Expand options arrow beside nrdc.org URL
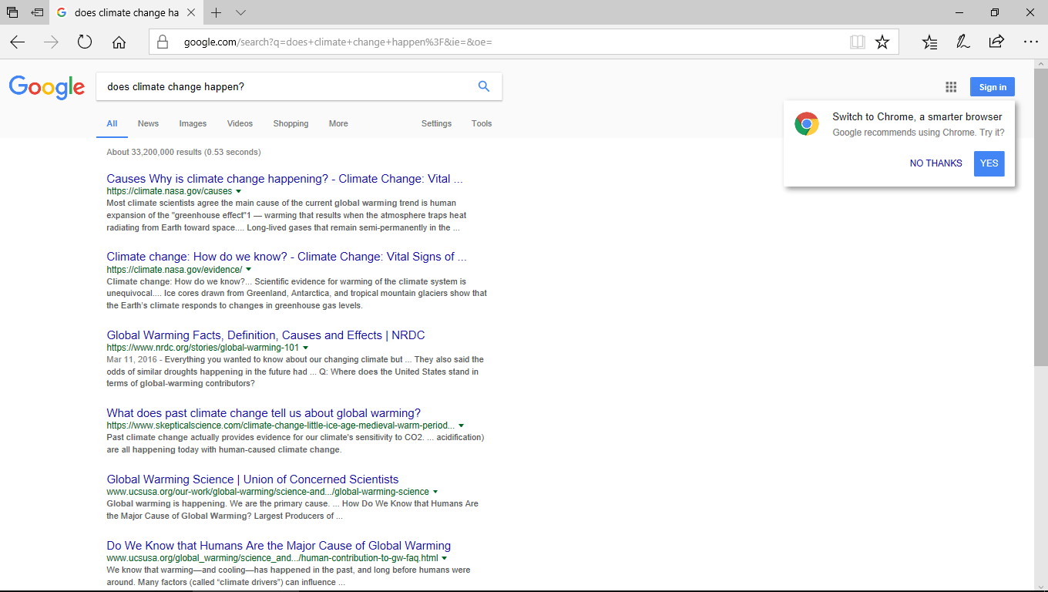This screenshot has height=592, width=1048. click(306, 348)
